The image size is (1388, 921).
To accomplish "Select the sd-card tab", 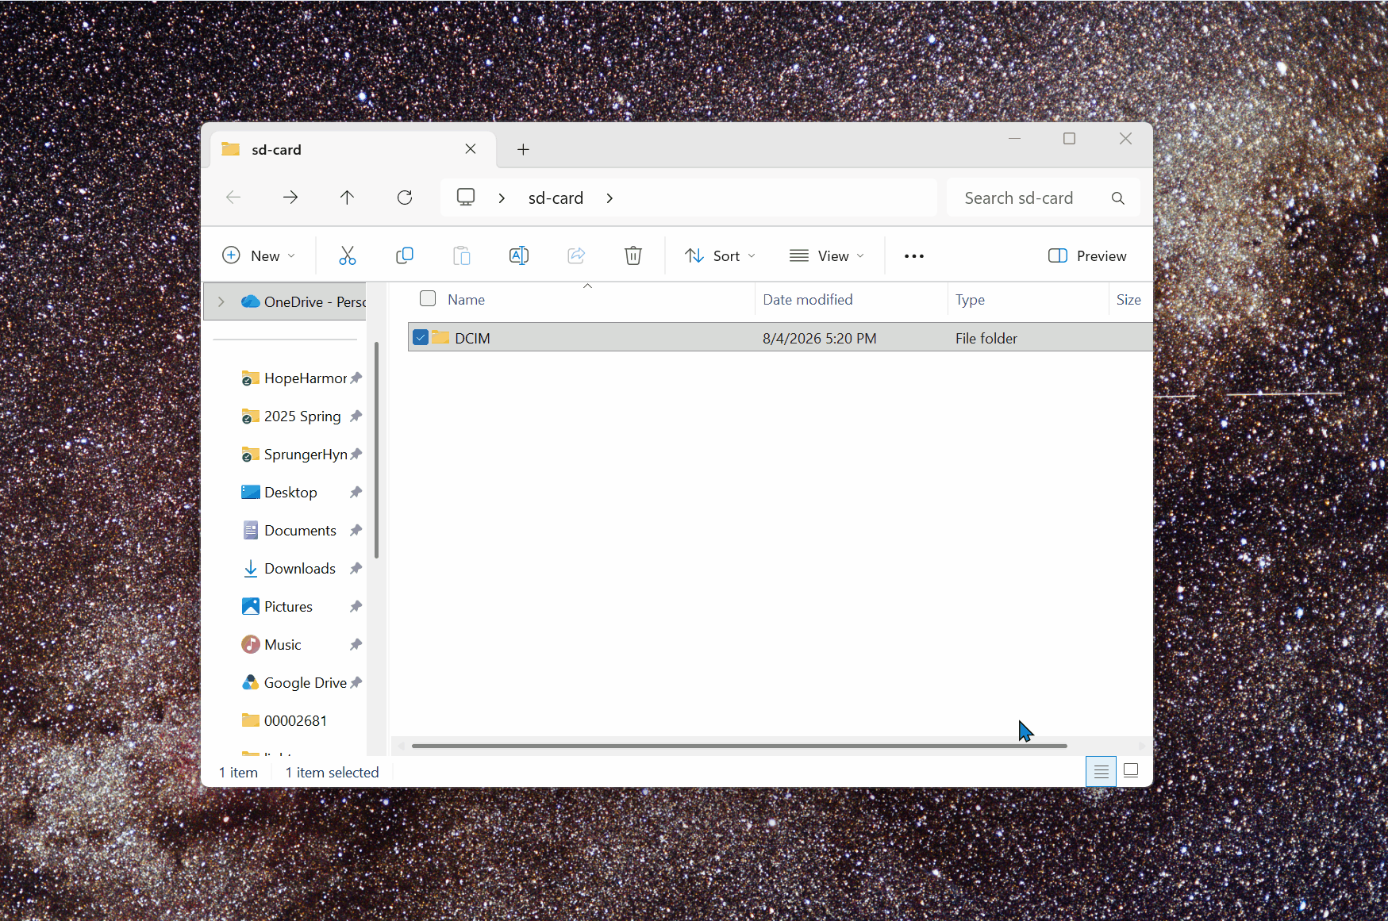I will [x=352, y=149].
